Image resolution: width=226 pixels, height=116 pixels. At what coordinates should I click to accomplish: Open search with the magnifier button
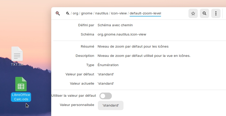205,14
